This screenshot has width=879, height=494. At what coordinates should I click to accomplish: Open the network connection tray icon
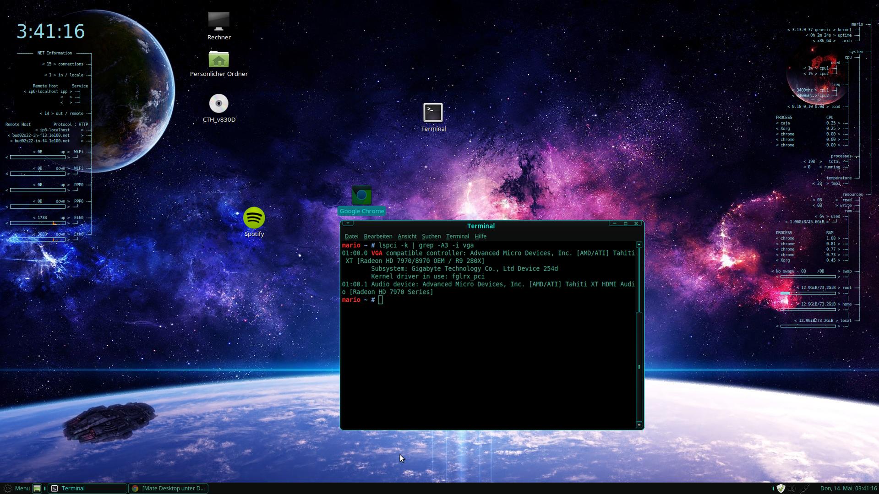pyautogui.click(x=805, y=488)
